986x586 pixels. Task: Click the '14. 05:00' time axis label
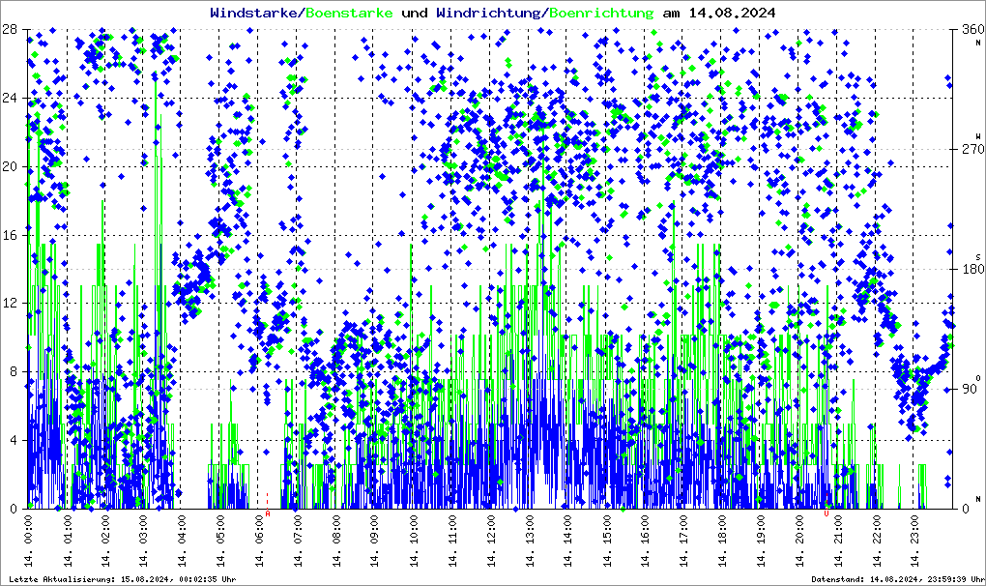[220, 542]
